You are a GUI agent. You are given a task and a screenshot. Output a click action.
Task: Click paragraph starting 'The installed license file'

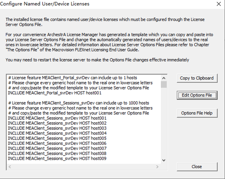tap(105, 22)
